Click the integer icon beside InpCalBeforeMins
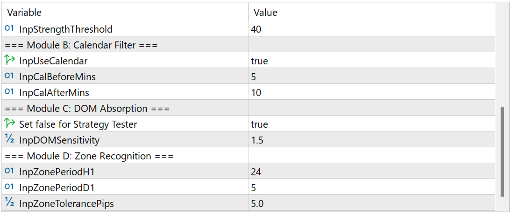510x213 pixels. 9,76
